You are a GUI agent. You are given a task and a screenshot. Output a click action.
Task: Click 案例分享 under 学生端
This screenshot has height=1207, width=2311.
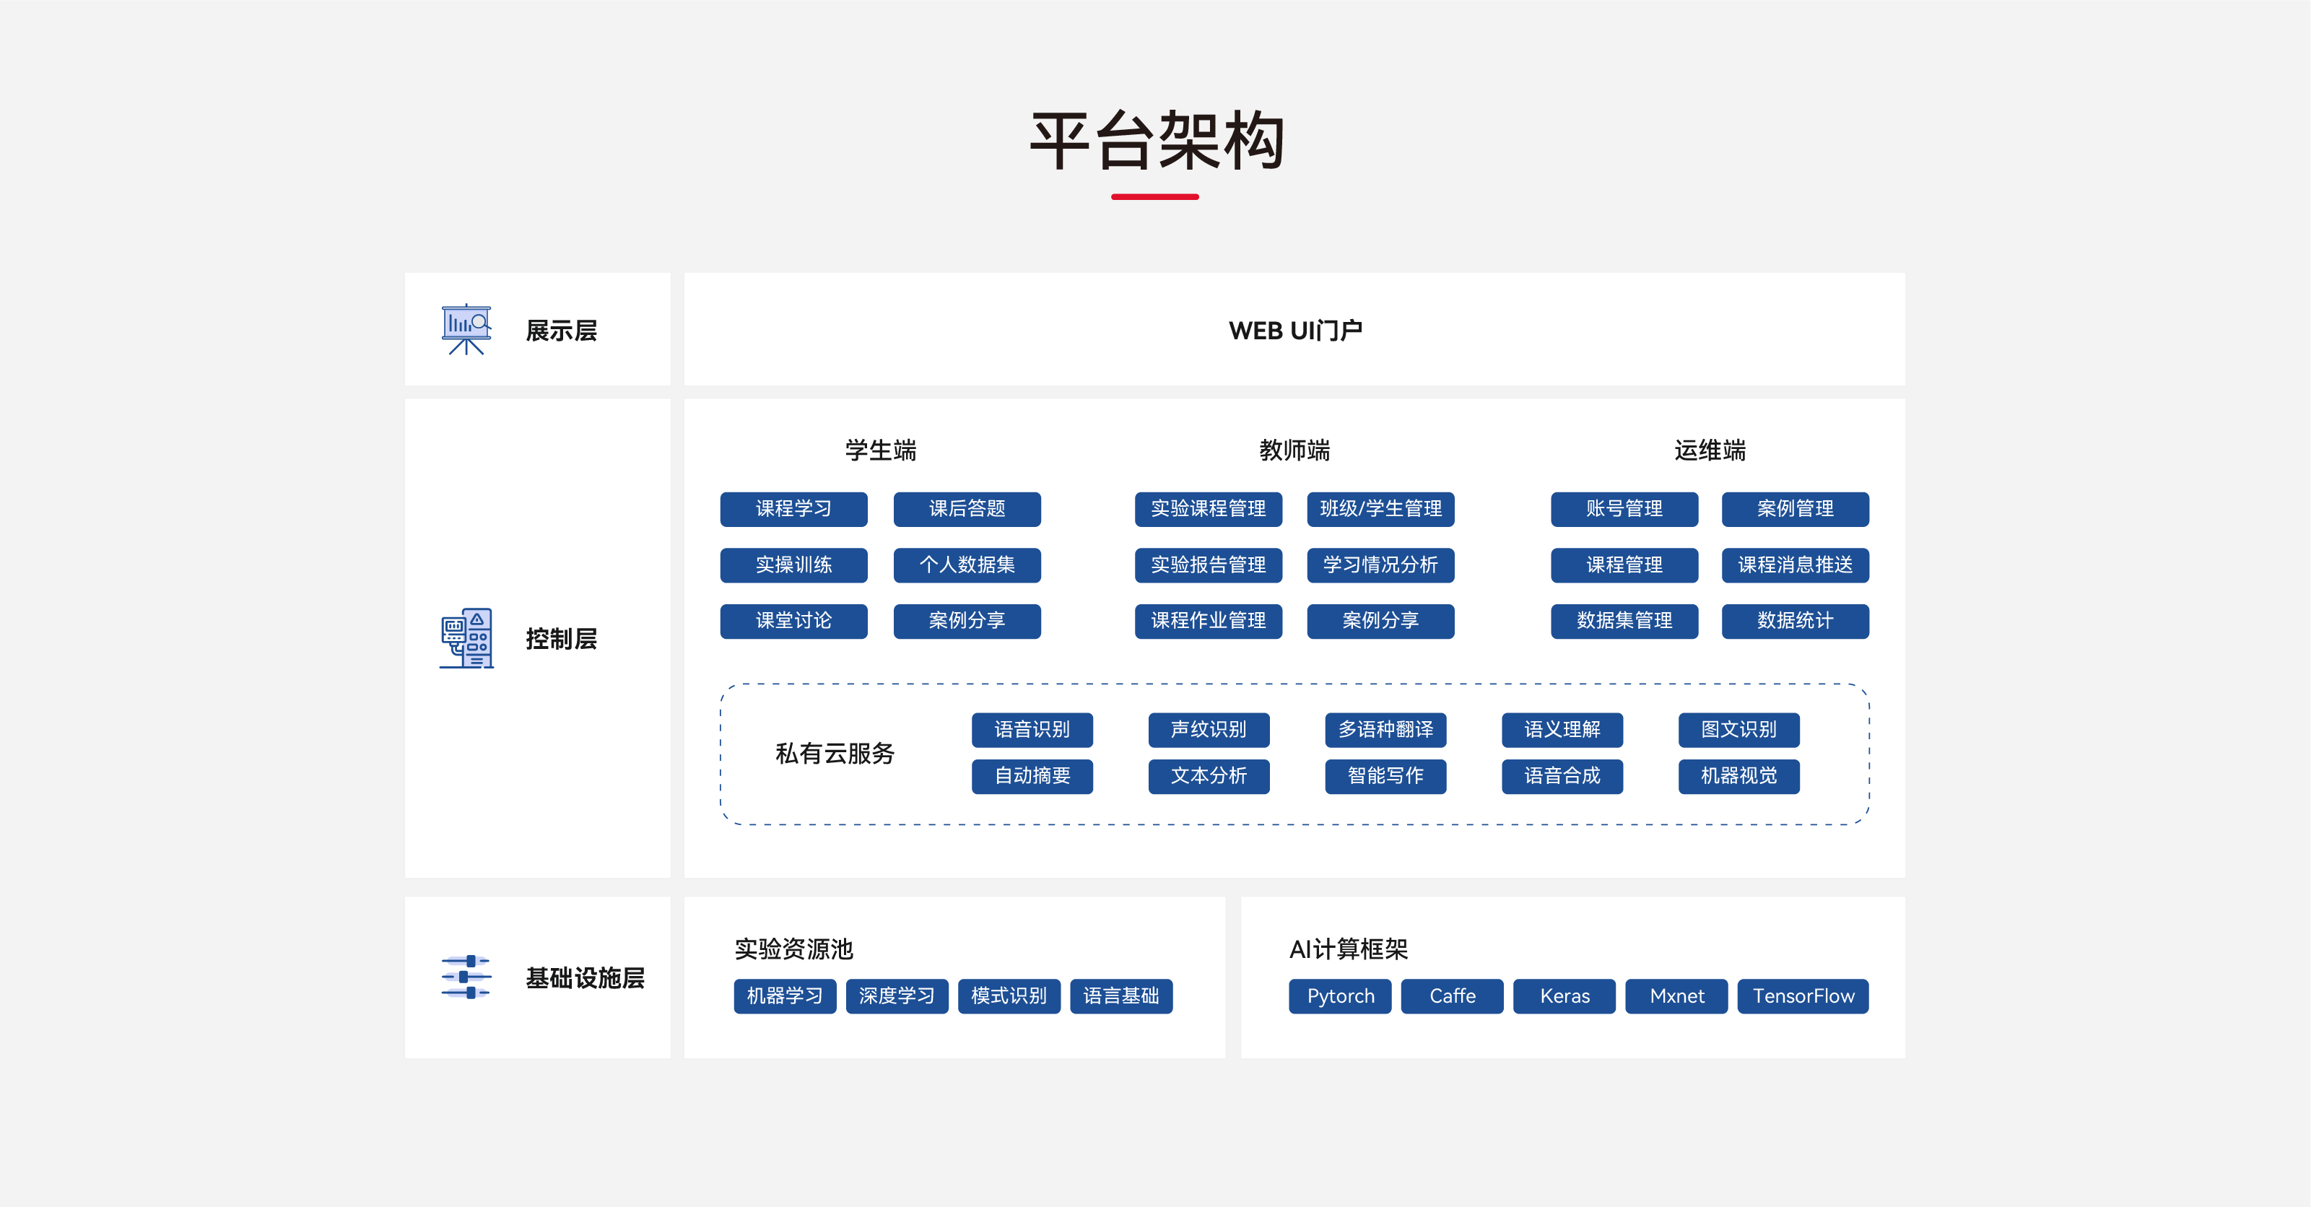click(967, 621)
